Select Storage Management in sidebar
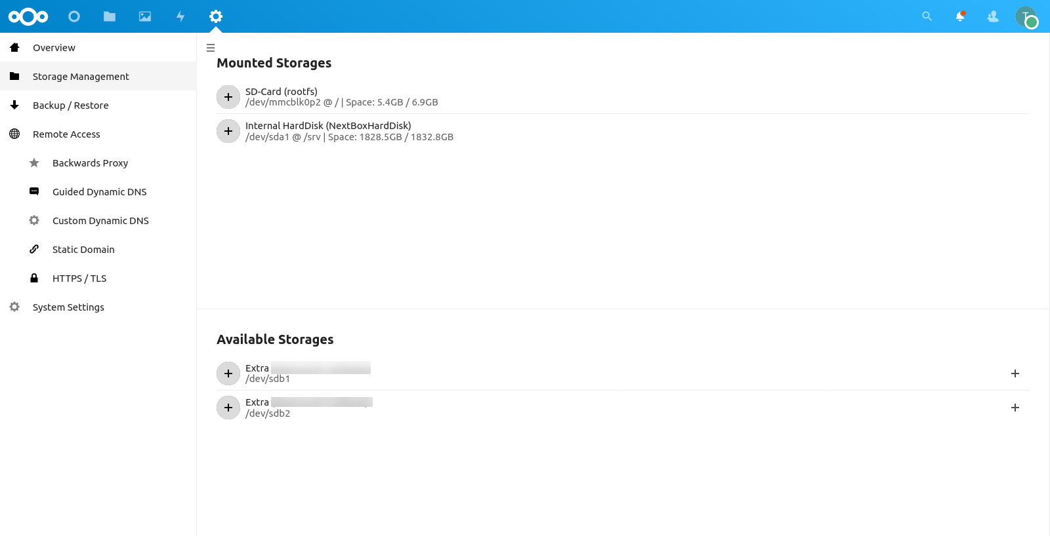This screenshot has height=536, width=1050. pyautogui.click(x=81, y=77)
